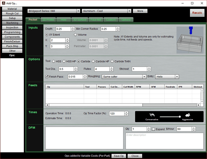Click the Save Op button
The height and width of the screenshot is (159, 207).
[x=119, y=156]
